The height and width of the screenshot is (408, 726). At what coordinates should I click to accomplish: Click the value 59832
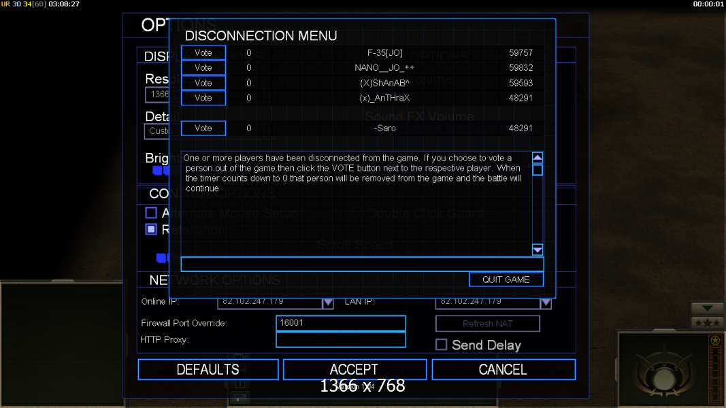(x=521, y=67)
